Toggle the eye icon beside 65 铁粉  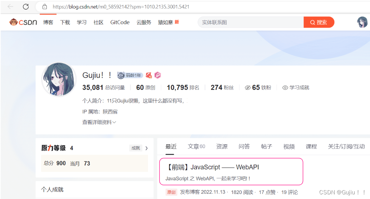247,88
